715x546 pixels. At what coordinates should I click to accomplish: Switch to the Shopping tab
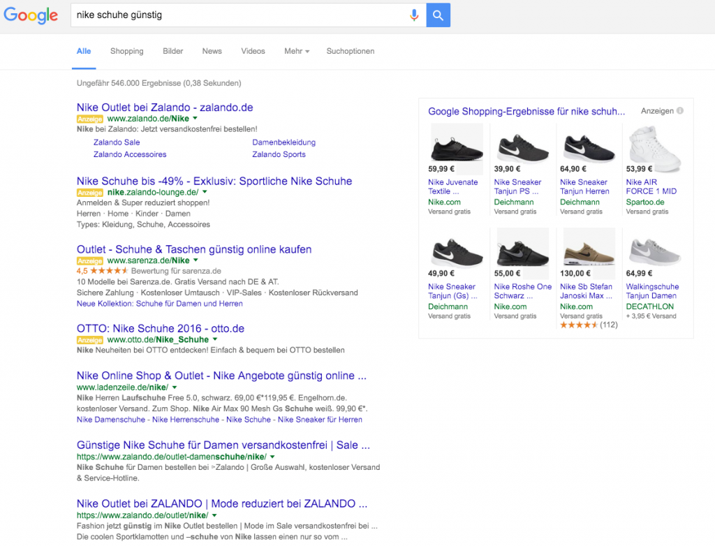click(x=127, y=51)
